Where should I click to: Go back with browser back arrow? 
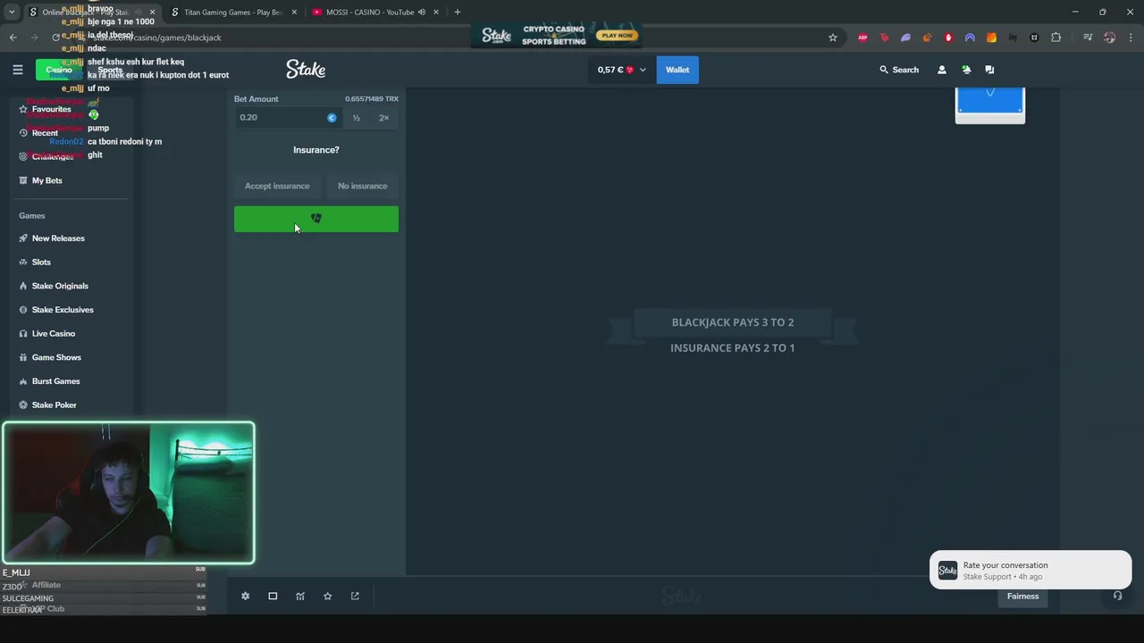coord(13,38)
